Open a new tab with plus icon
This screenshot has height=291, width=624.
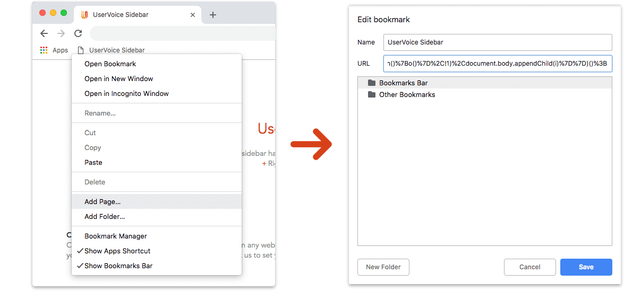(x=213, y=15)
